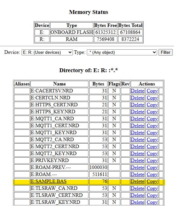174x206 pixels.
Task: Copy the E:CERTCLN.NRD file
Action: pos(152,98)
